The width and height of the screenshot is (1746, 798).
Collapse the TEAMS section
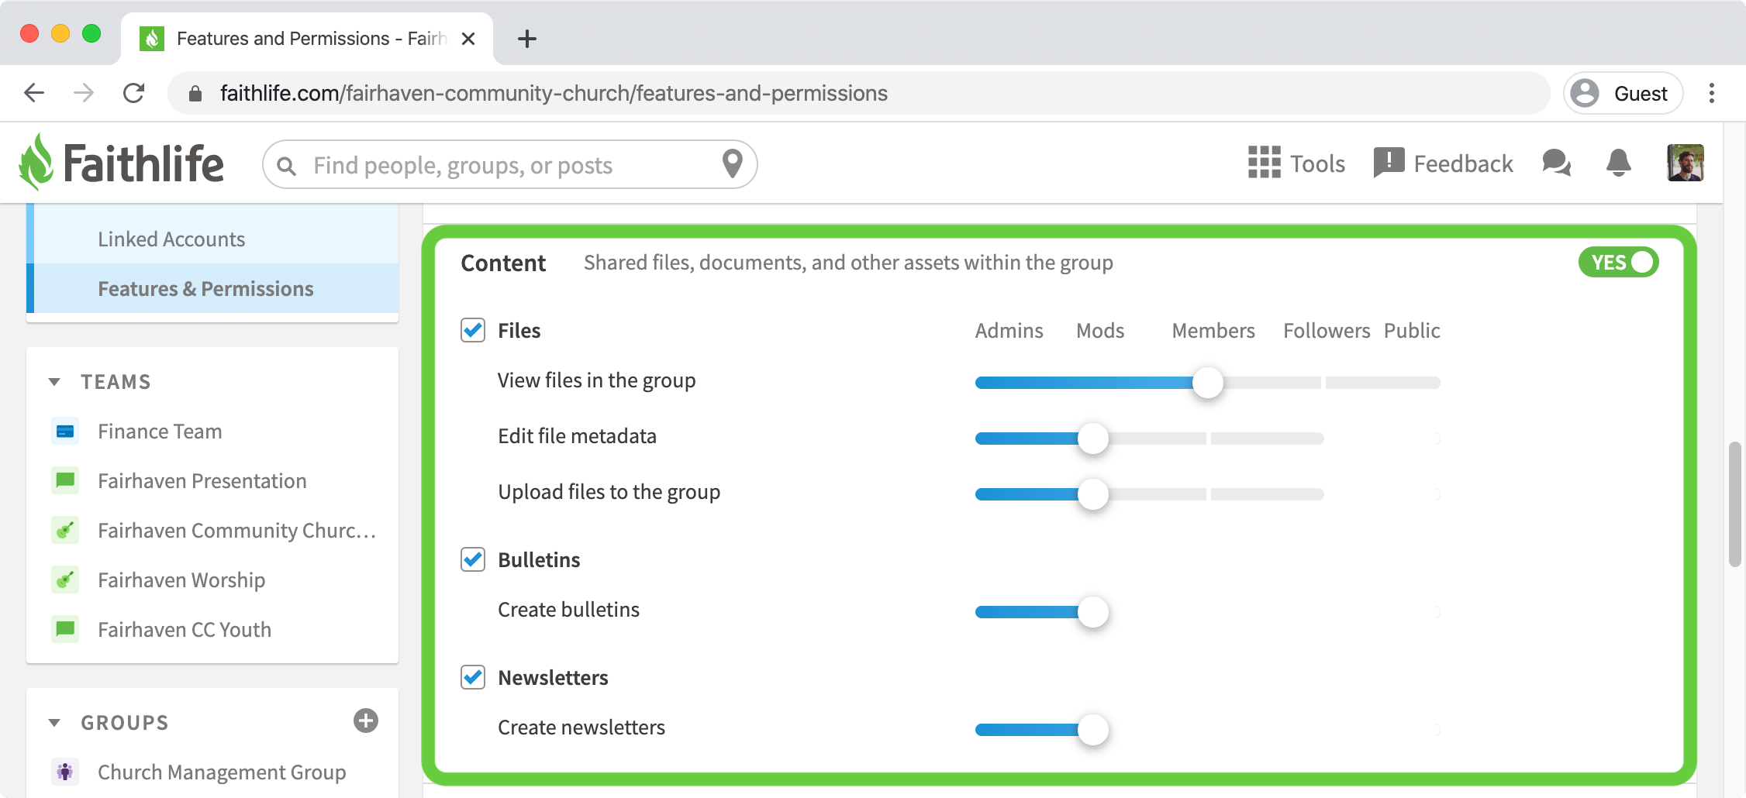(54, 382)
